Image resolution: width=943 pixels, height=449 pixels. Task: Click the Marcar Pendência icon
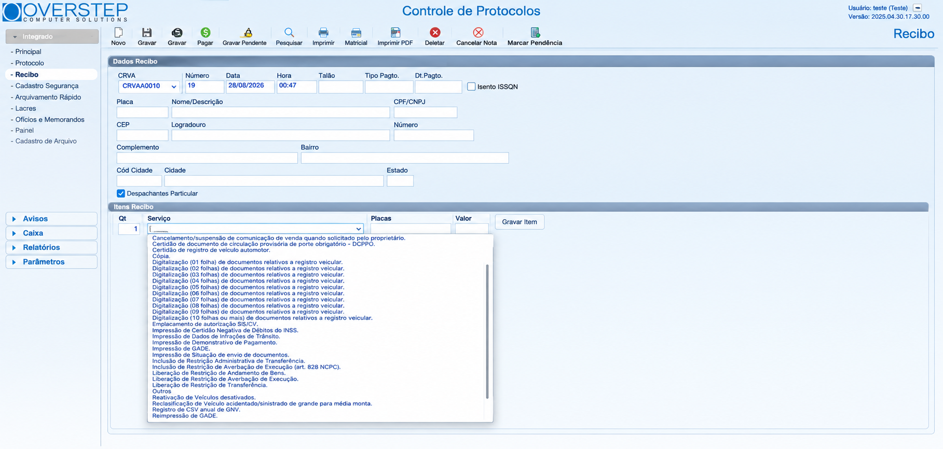[x=535, y=33]
